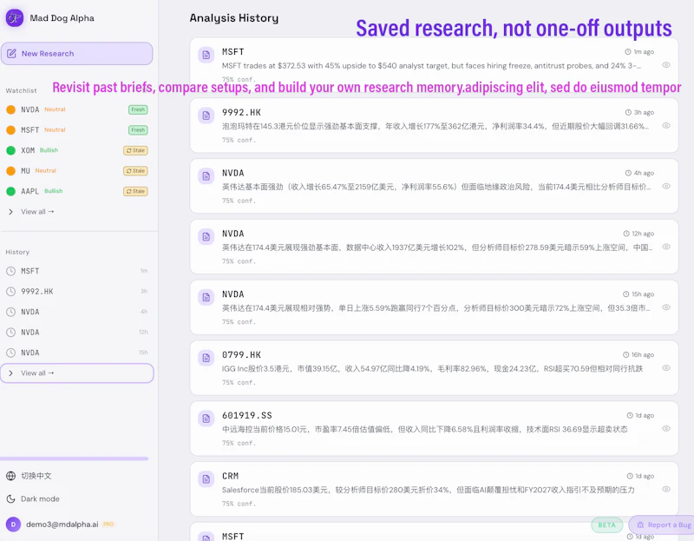Viewport: 694px width, 541px height.
Task: Click document icon on 9992.HK card
Action: pos(206,115)
